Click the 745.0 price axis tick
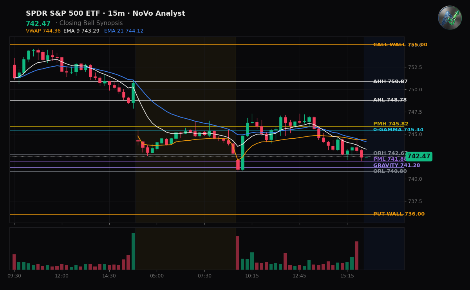470x290 pixels. [x=415, y=134]
